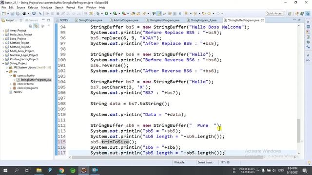Viewport: 312px width, 175px height.
Task: Open the File menu
Action: [x=3, y=8]
